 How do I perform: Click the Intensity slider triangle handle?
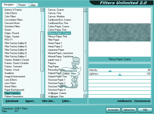click(x=110, y=71)
